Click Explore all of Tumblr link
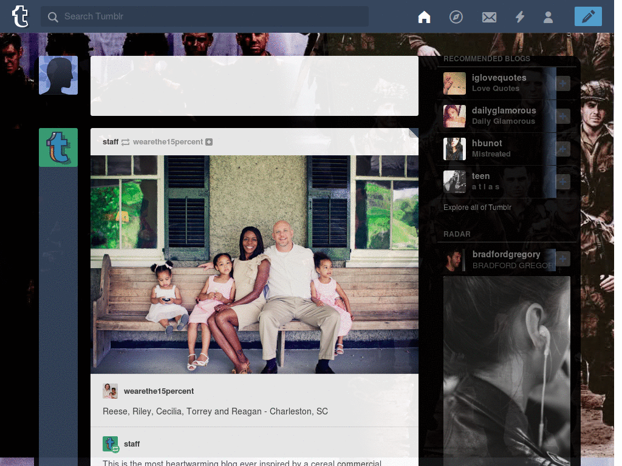 tap(477, 208)
